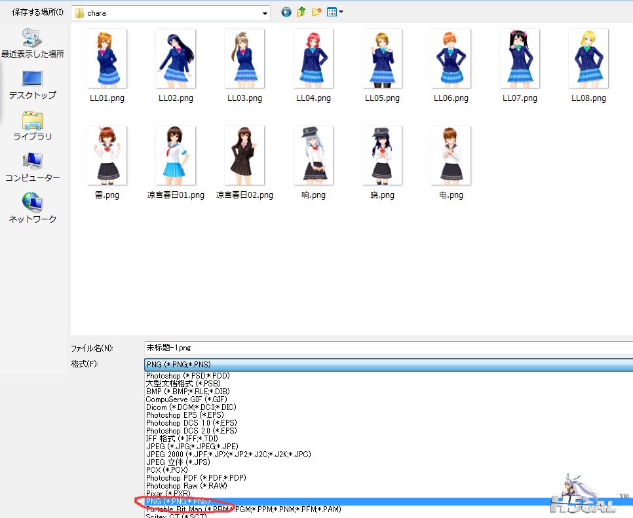Viewport: 633px width, 518px height.
Task: Click the up one folder level icon
Action: (x=301, y=12)
